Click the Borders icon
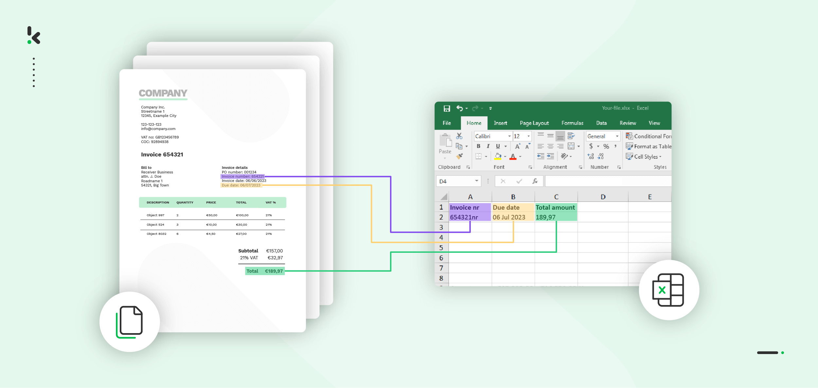This screenshot has width=818, height=388. click(478, 156)
